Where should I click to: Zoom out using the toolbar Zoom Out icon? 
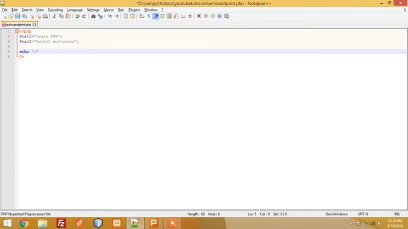point(116,16)
